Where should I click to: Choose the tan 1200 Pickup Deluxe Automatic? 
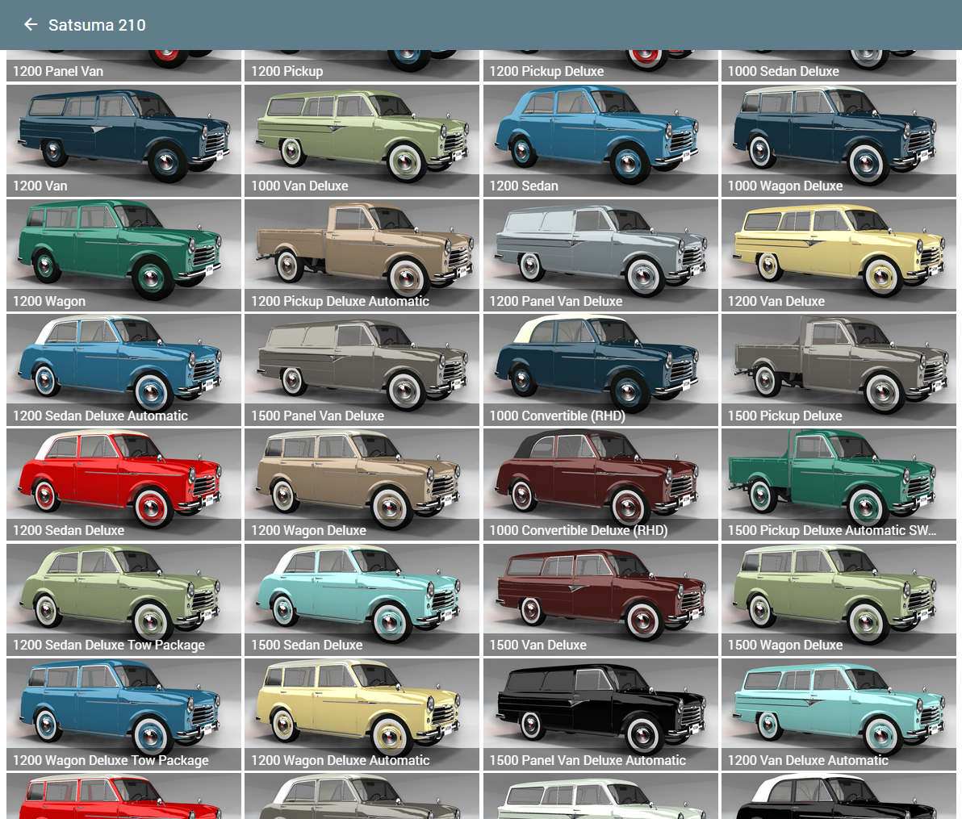click(362, 255)
